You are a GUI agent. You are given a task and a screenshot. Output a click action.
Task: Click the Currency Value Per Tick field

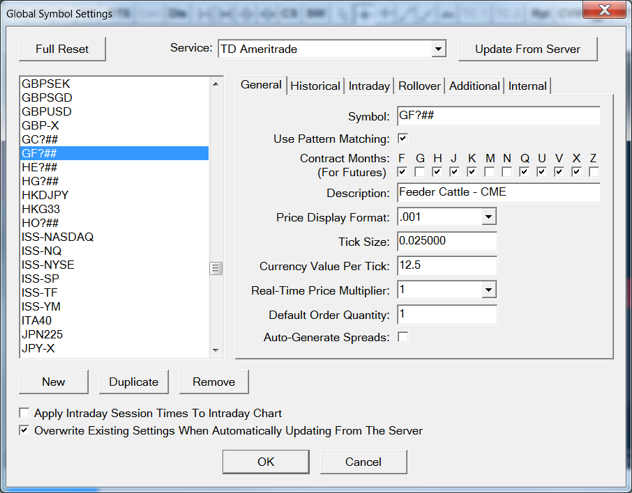447,265
